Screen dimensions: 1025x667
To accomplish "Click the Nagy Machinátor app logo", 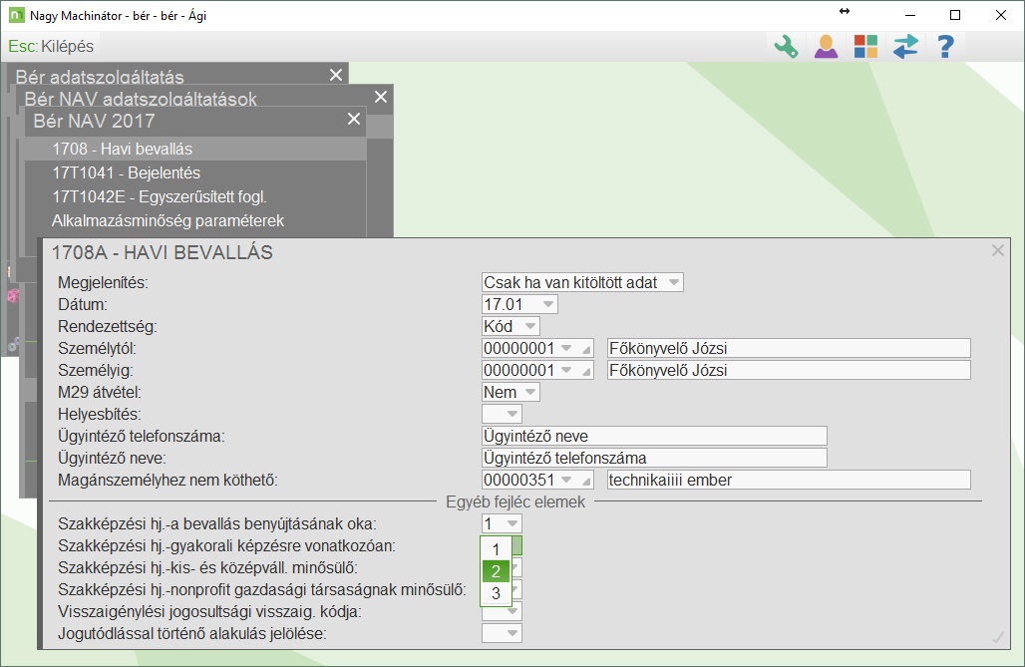I will click(x=16, y=15).
